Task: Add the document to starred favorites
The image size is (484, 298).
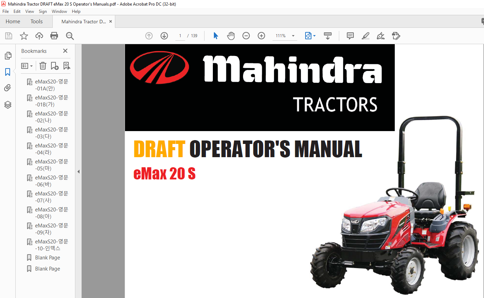Action: [24, 36]
